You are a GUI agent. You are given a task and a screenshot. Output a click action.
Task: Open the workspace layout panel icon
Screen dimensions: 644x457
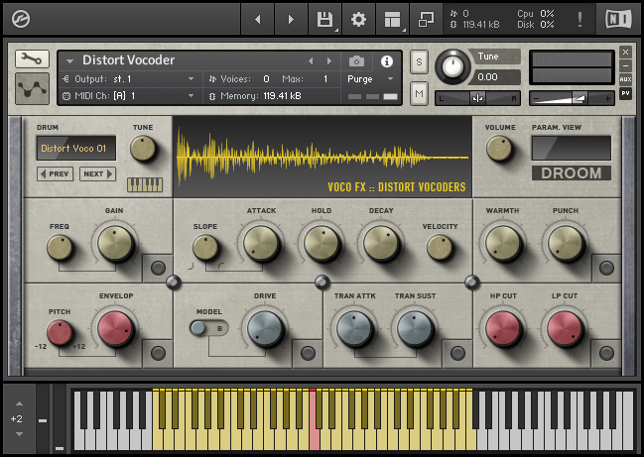tap(392, 19)
